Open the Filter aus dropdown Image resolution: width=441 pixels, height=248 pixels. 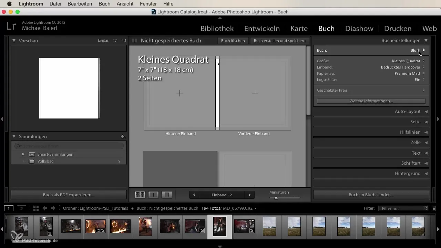(x=403, y=208)
